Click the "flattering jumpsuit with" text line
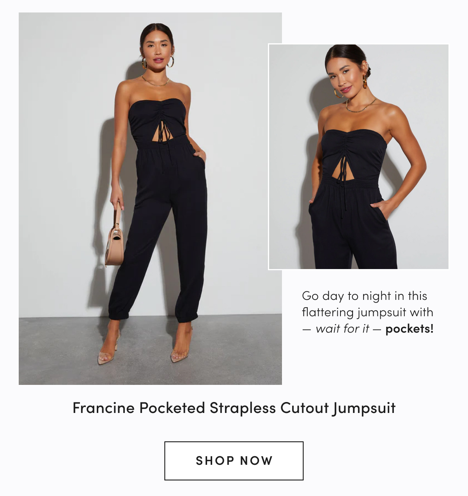This screenshot has height=496, width=468. click(x=367, y=312)
